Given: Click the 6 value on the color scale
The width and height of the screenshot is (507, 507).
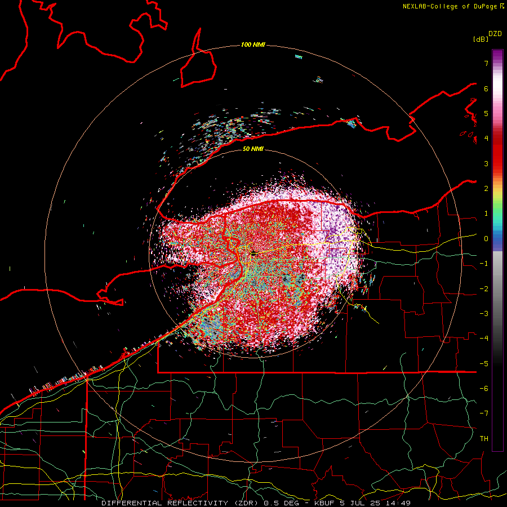Looking at the screenshot, I should (x=486, y=88).
